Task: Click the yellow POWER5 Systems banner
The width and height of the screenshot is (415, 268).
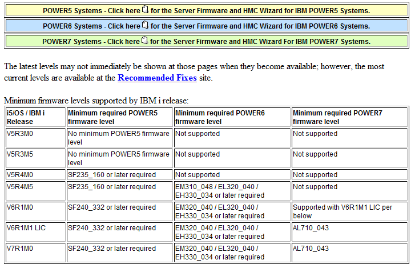Action: click(207, 11)
